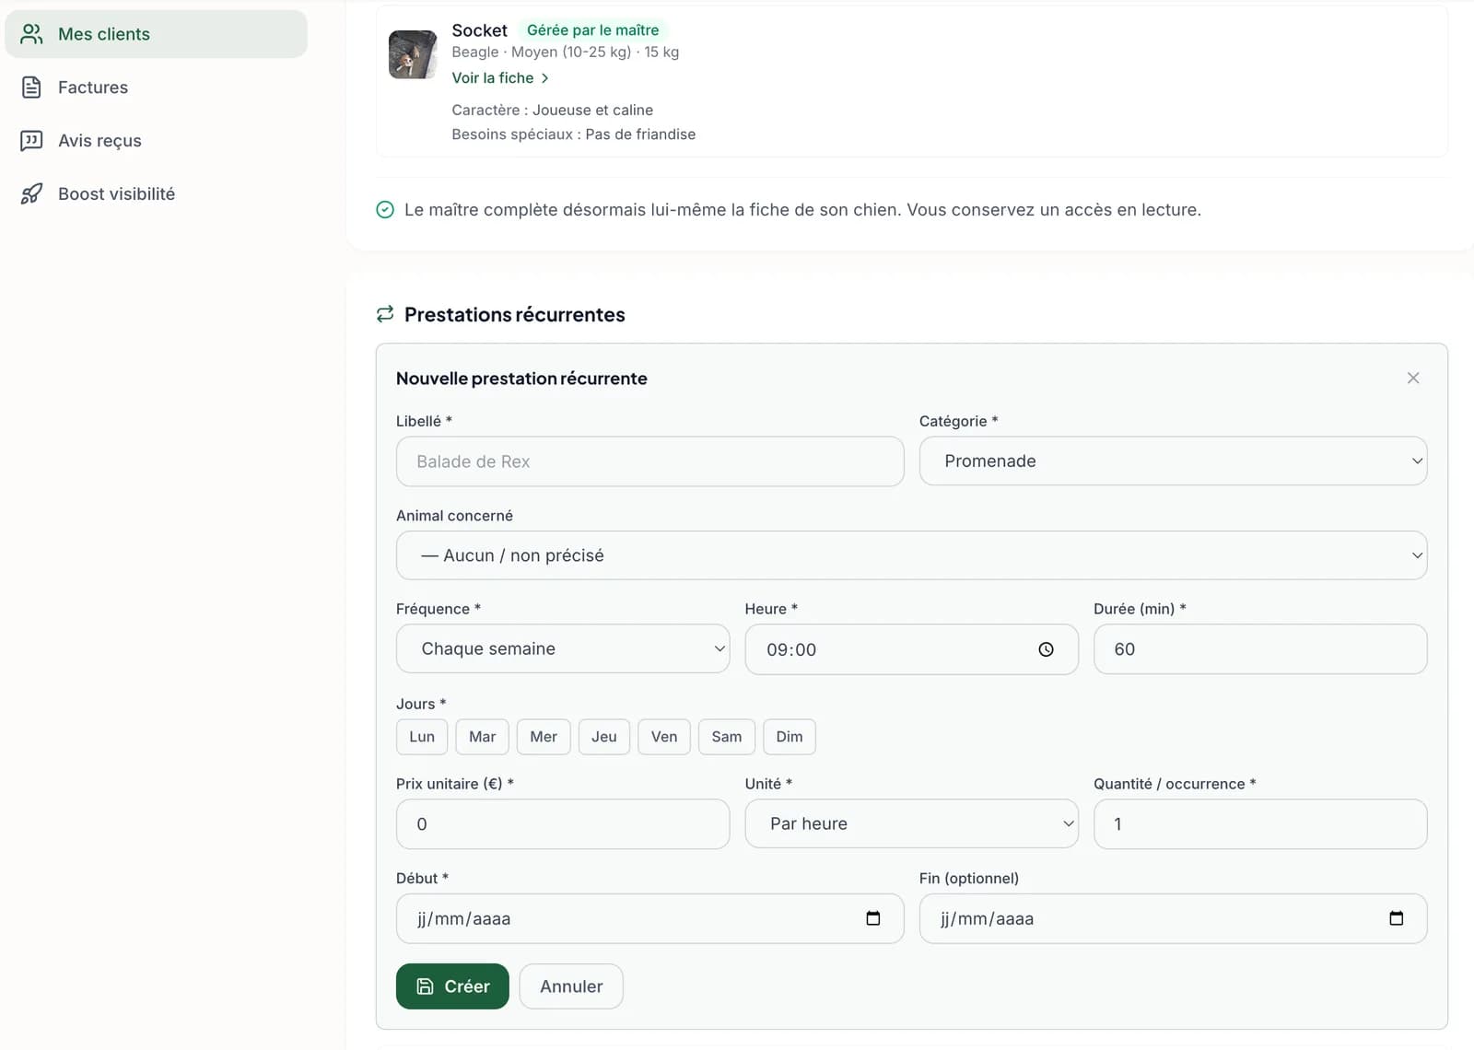Viewport: 1474px width, 1050px height.
Task: Open the Fréquence dropdown
Action: point(563,649)
